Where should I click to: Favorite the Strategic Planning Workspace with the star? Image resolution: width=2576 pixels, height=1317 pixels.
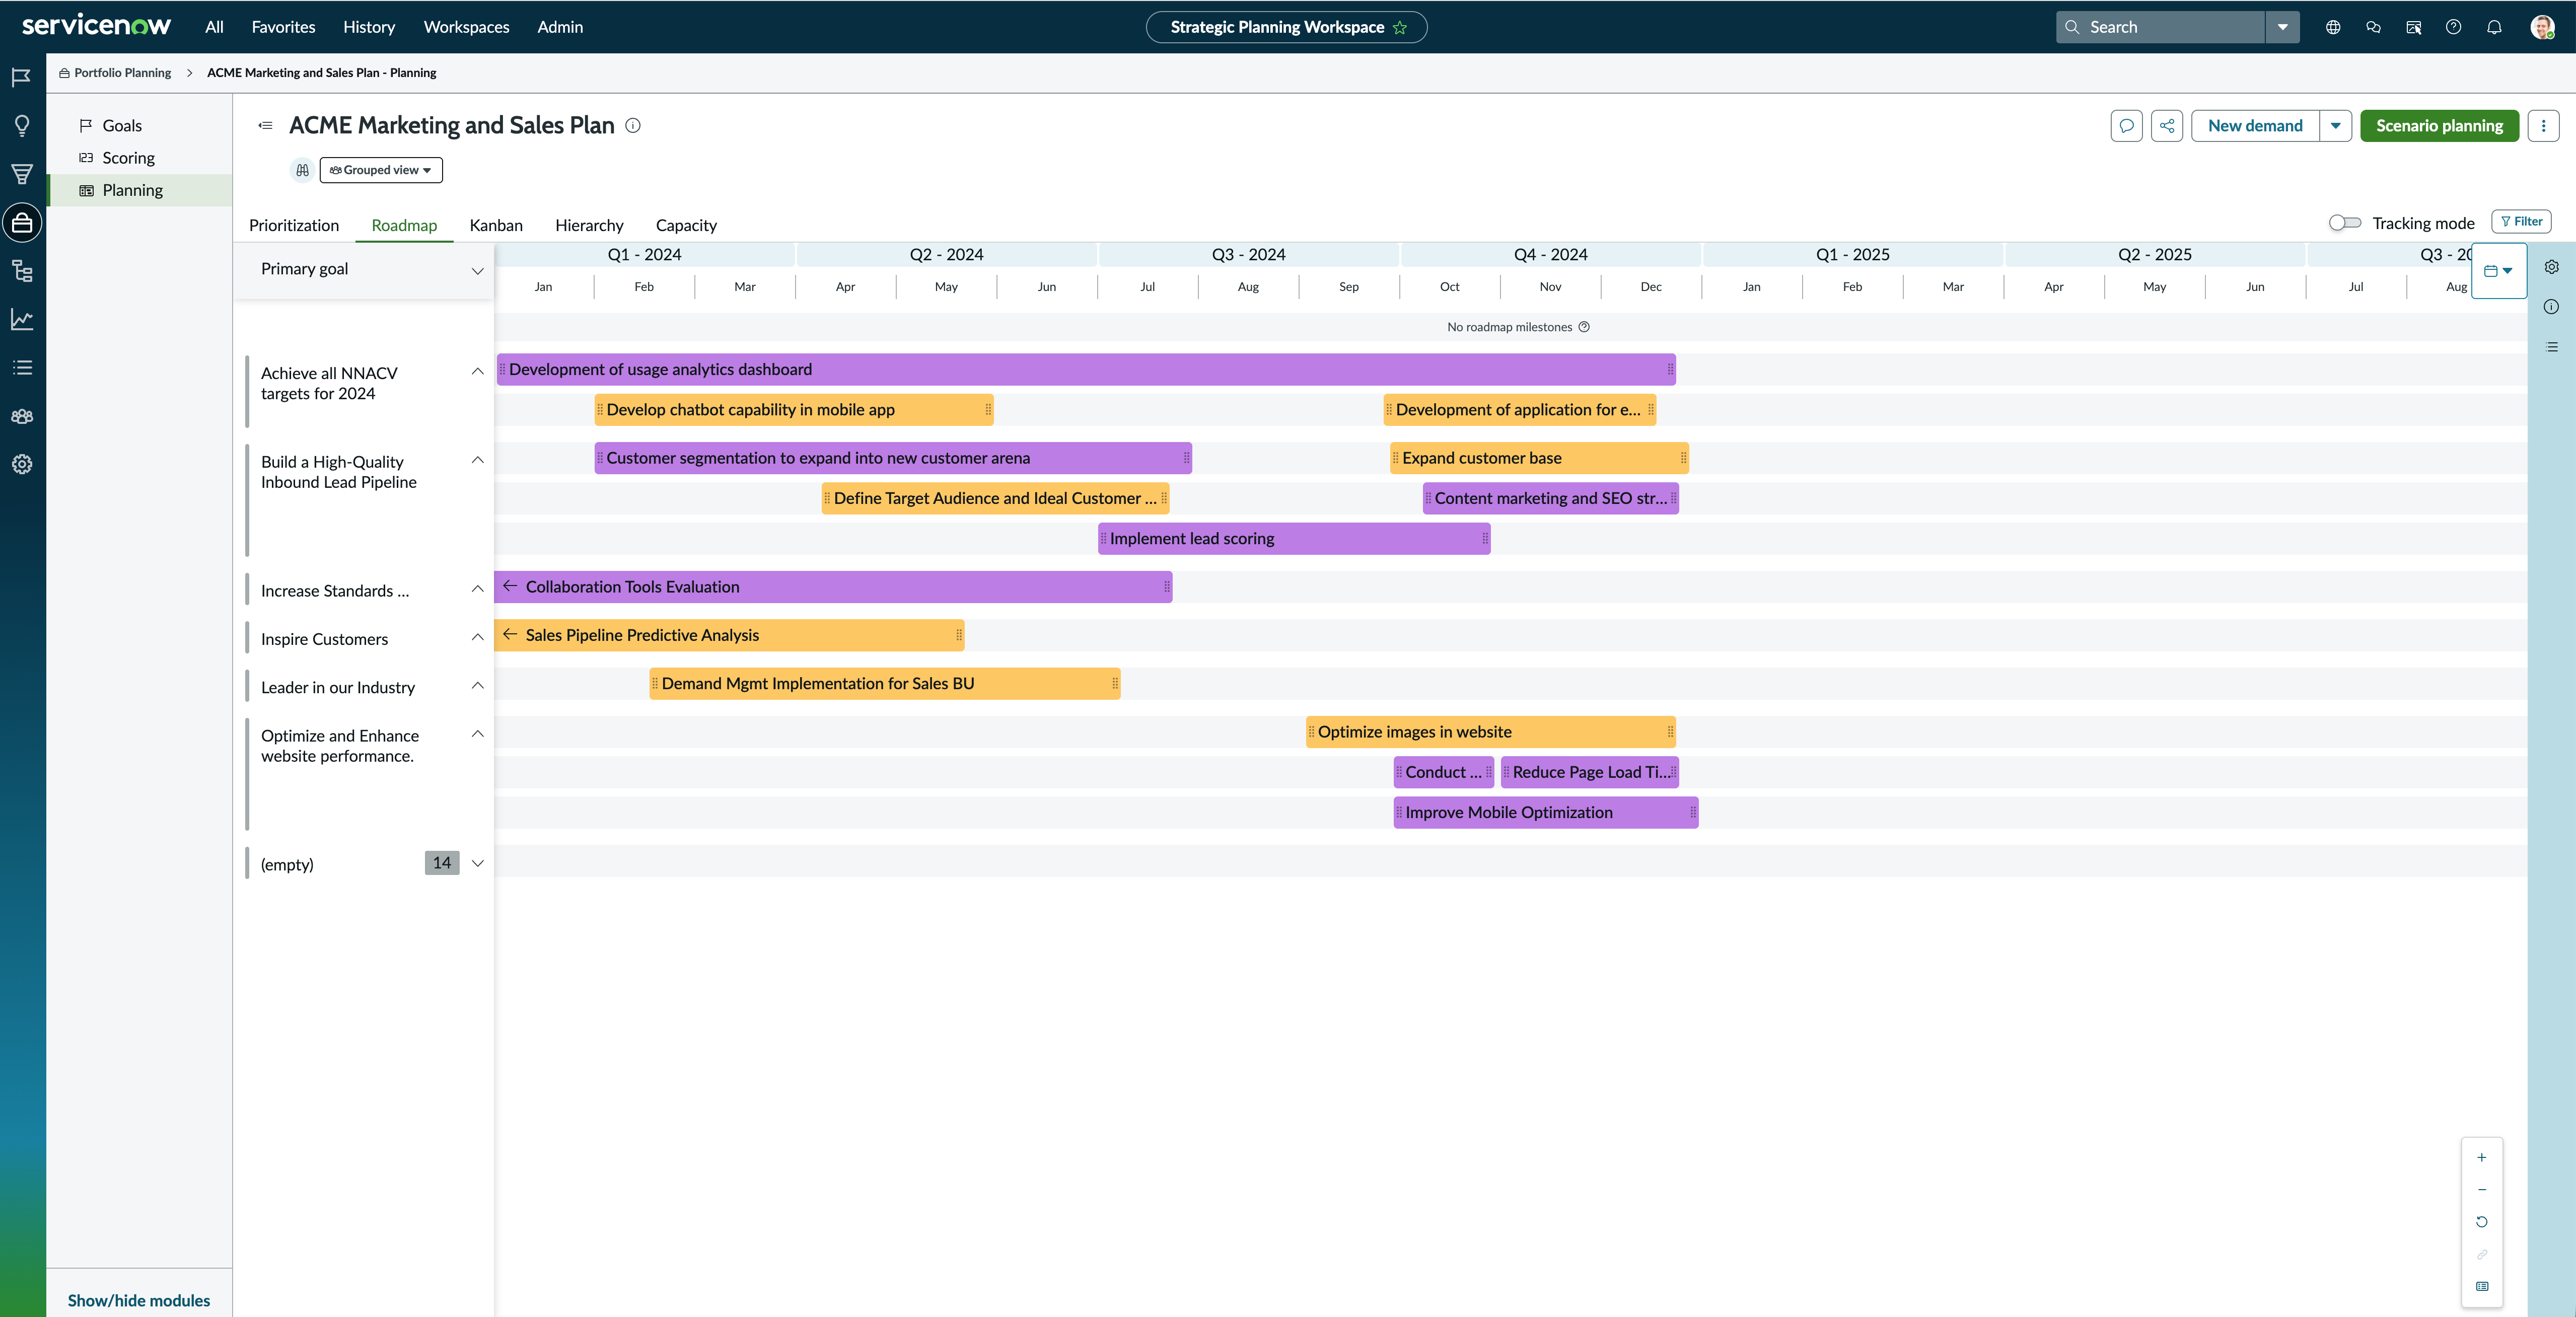click(1400, 28)
